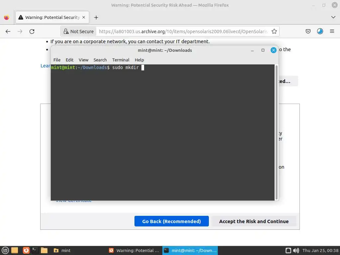The width and height of the screenshot is (340, 255).
Task: Open the file manager taskbar launcher
Action: pos(44,250)
